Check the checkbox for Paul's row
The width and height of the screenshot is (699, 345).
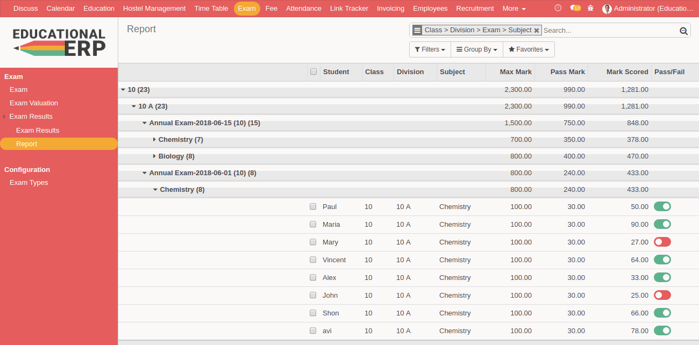(313, 206)
